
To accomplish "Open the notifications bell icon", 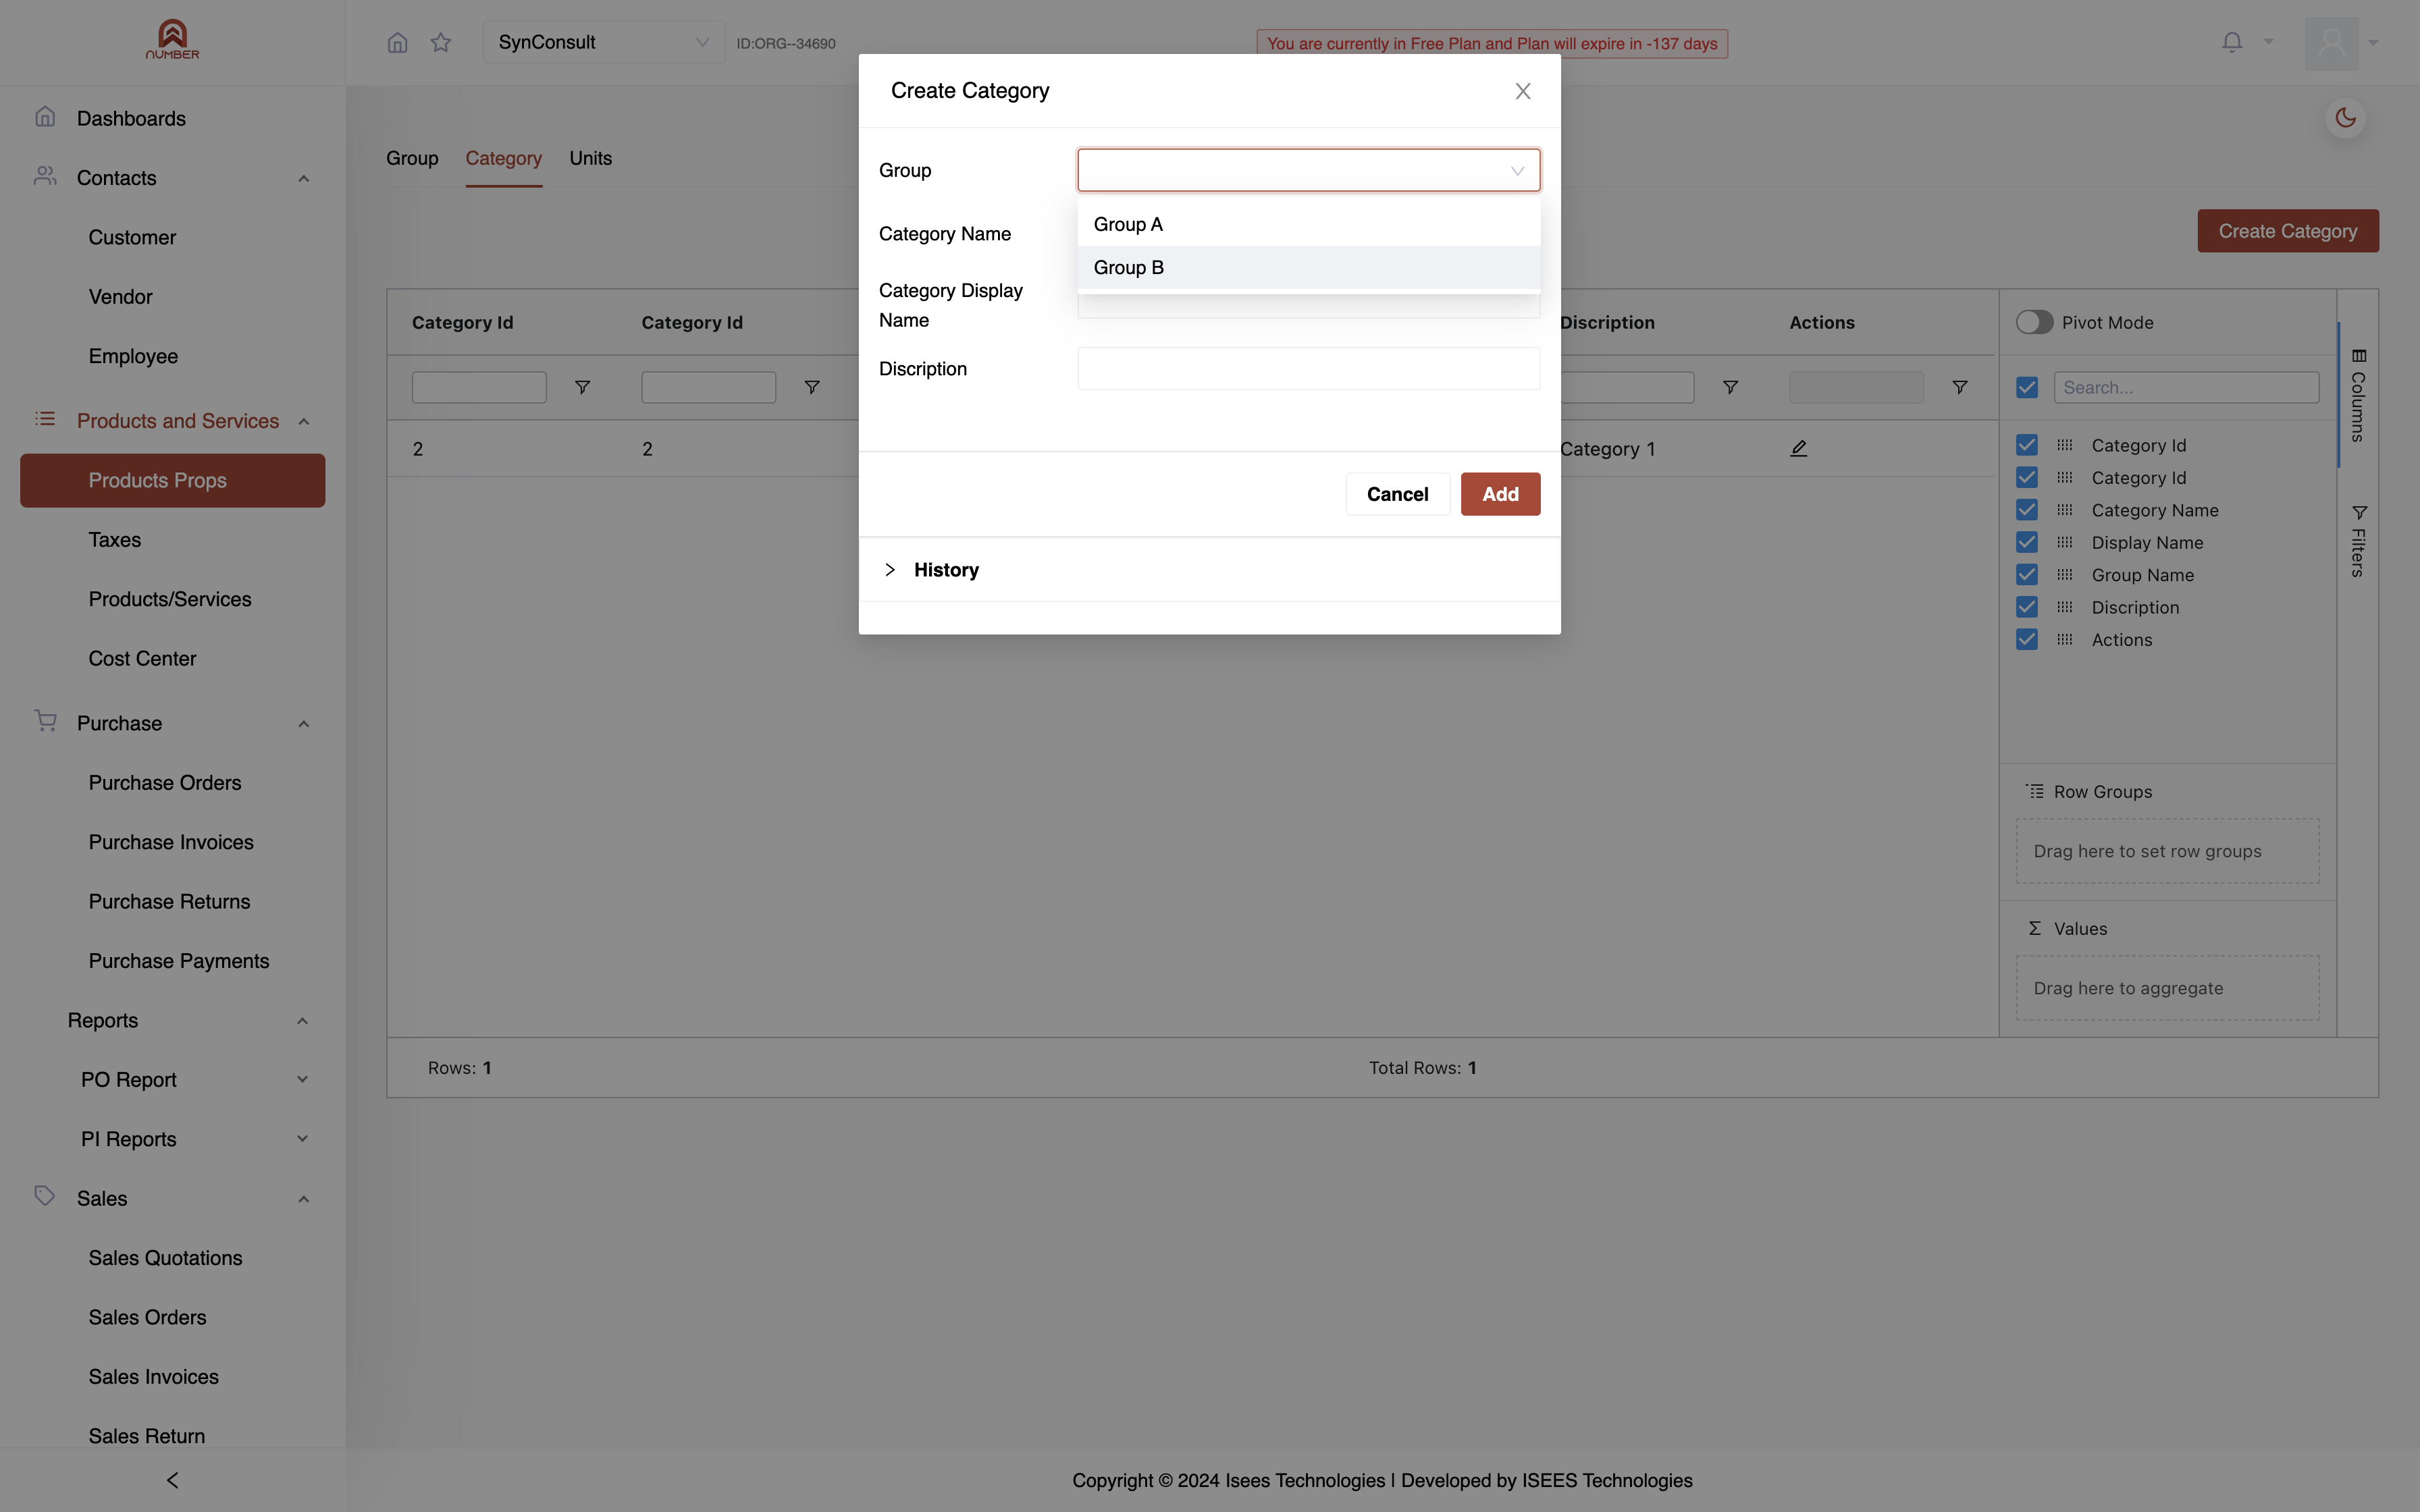I will pos(2232,42).
